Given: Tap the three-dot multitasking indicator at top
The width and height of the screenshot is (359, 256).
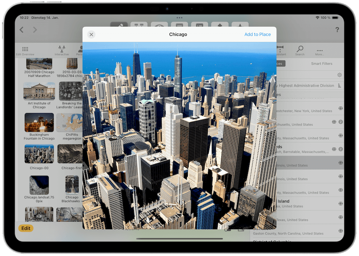Looking at the screenshot, I should point(179,18).
